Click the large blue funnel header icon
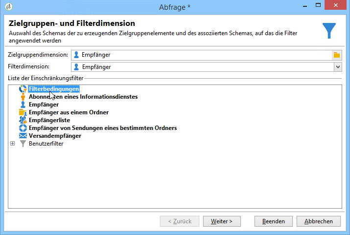 (x=329, y=30)
